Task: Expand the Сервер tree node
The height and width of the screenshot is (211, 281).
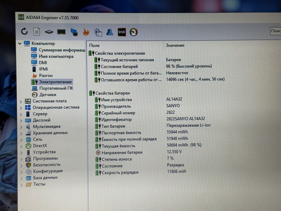Action: pos(21,114)
